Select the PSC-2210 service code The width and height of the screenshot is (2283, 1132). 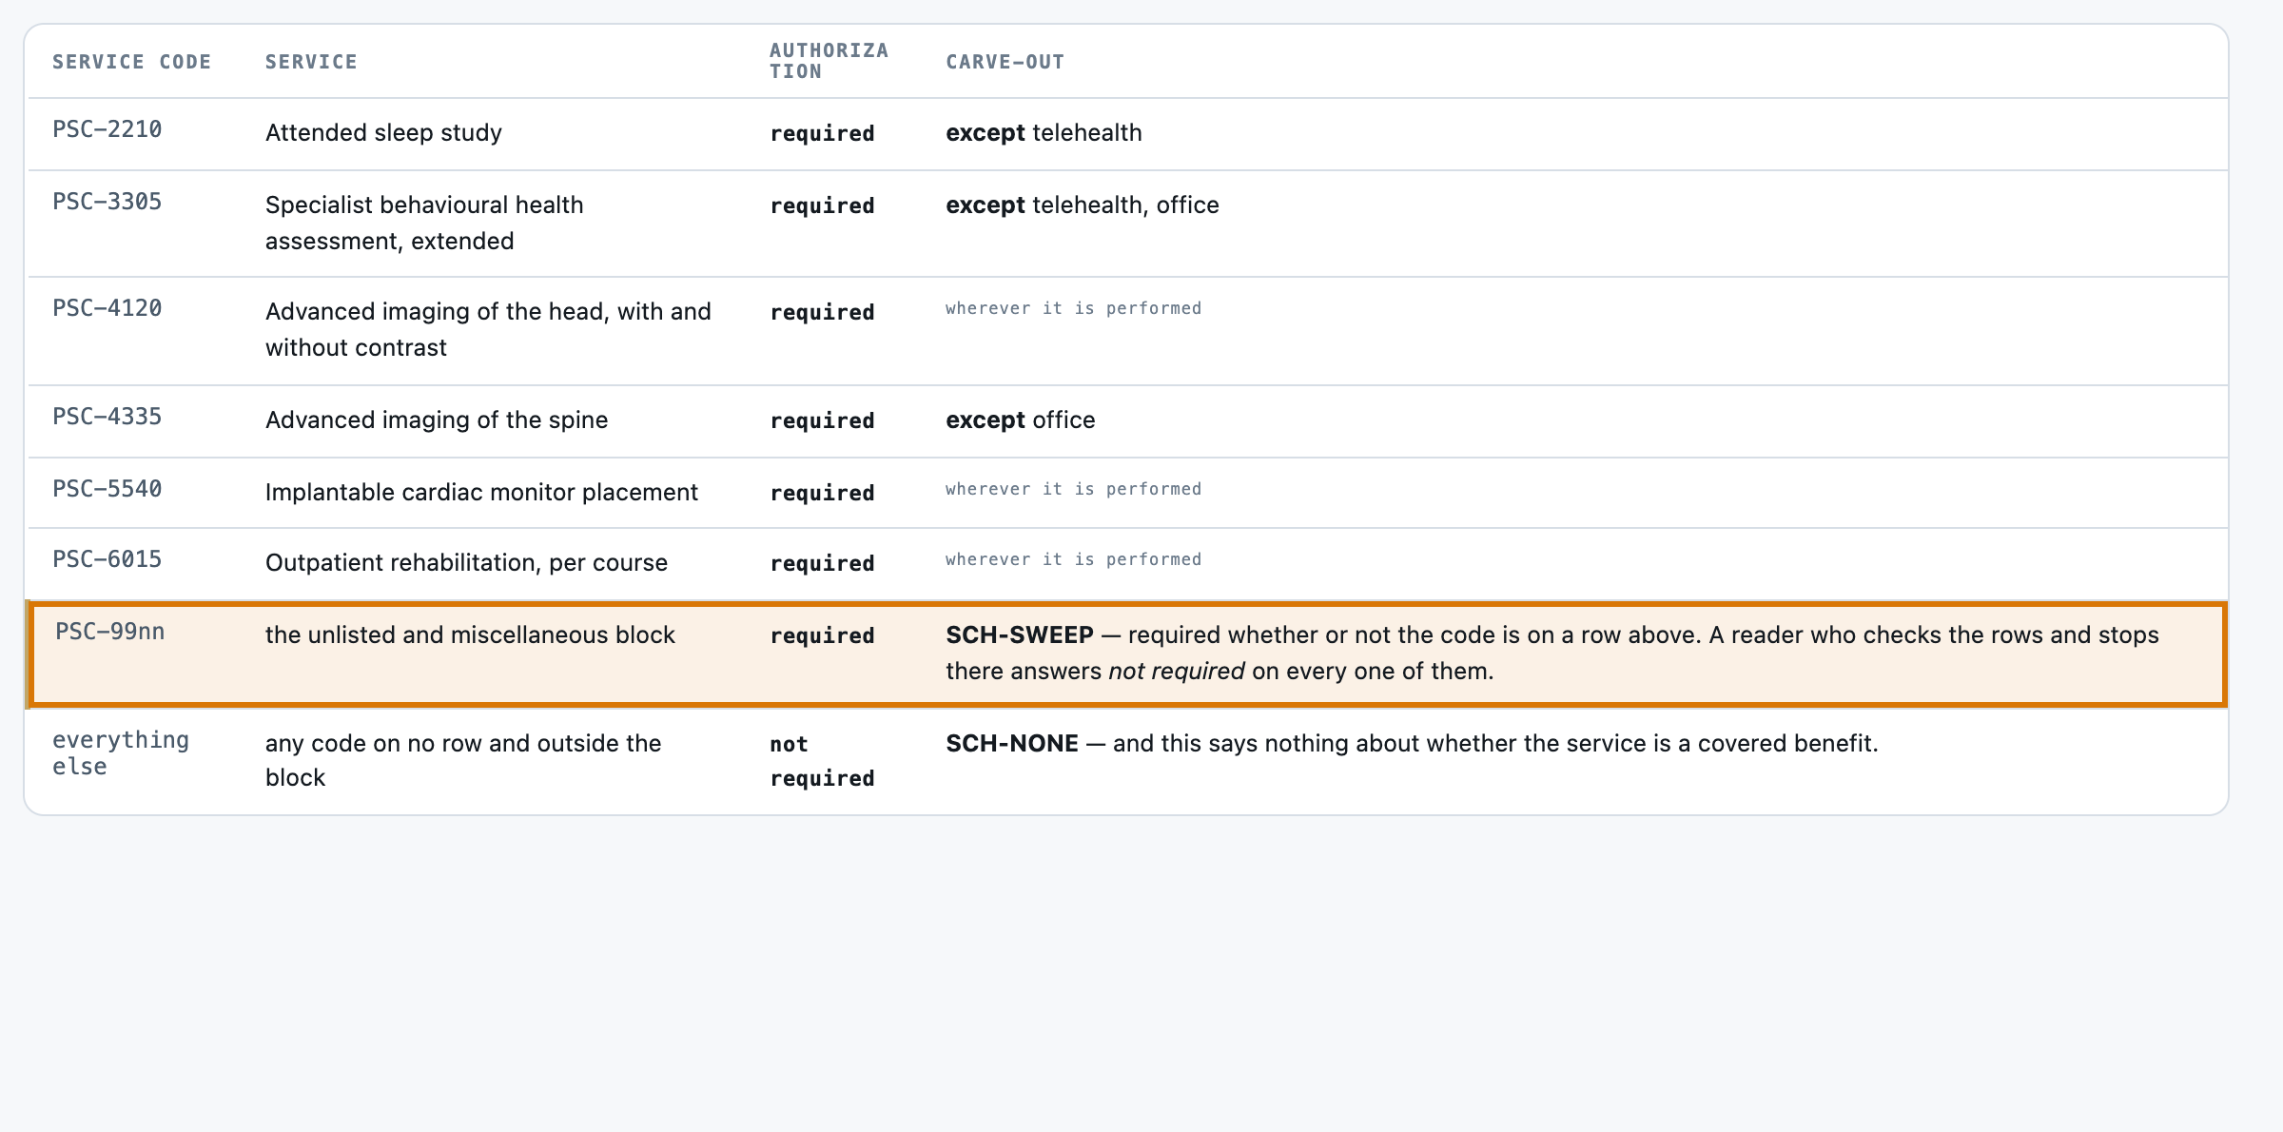point(107,129)
